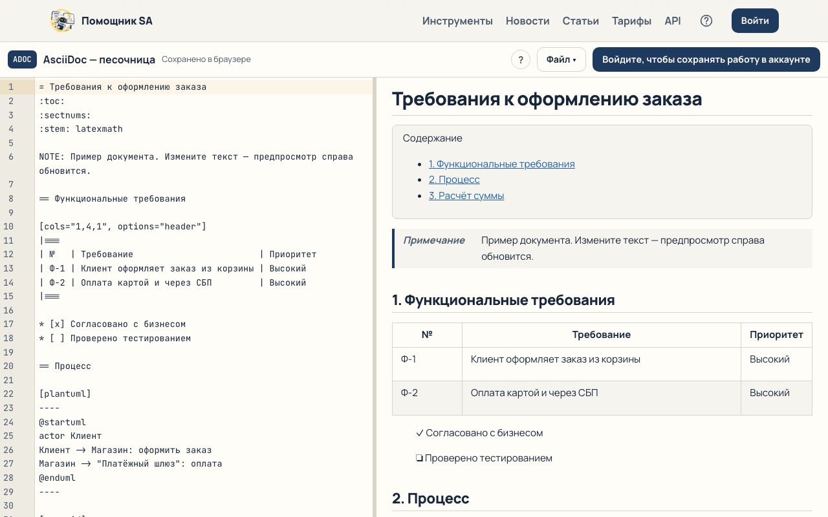This screenshot has width=828, height=517.
Task: Open the Инструменты menu item
Action: 457,21
